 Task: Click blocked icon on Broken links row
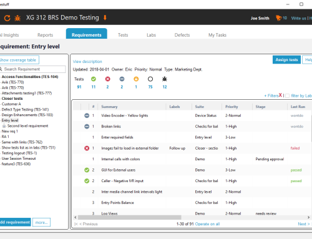tap(87, 127)
